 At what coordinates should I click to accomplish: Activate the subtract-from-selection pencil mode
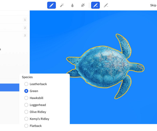click(x=106, y=5)
